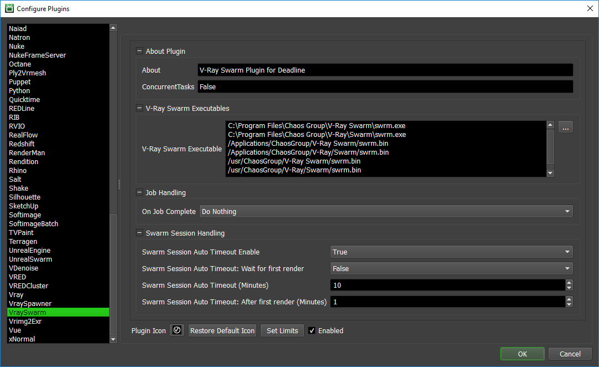Image resolution: width=599 pixels, height=367 pixels.
Task: Select VraySpawner in the plugin list
Action: (x=30, y=304)
